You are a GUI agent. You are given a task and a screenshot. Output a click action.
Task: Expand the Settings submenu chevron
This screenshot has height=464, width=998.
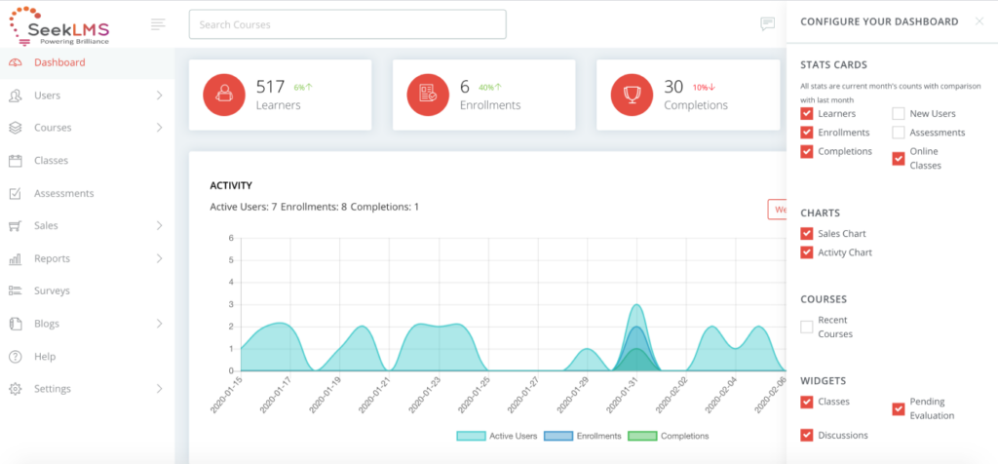159,389
